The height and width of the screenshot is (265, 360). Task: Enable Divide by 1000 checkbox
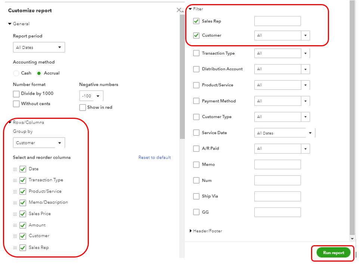(x=16, y=94)
